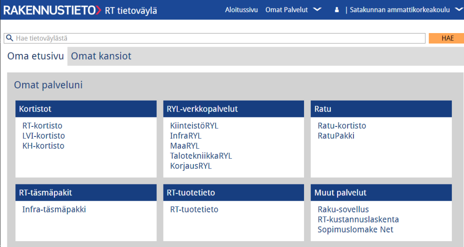
Task: Expand the Satakunnan ammattikorkeakoulu account chevron
Action: [x=459, y=10]
